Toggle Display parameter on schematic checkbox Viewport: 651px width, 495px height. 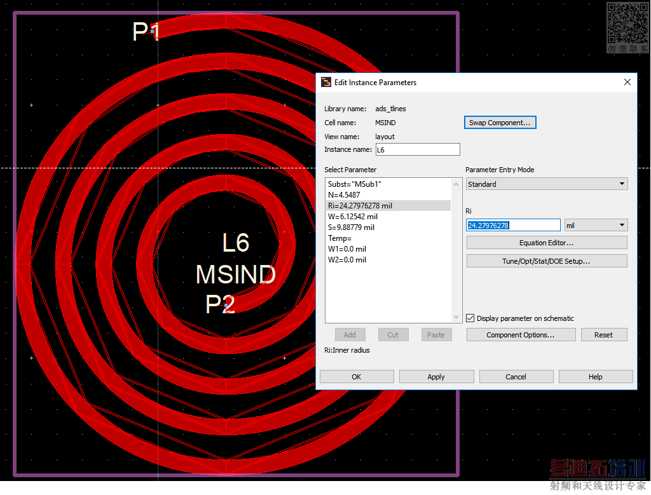click(470, 318)
